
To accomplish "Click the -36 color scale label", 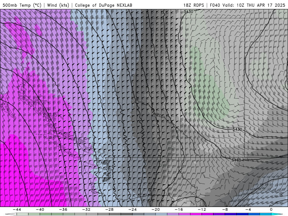I will (x=63, y=210).
